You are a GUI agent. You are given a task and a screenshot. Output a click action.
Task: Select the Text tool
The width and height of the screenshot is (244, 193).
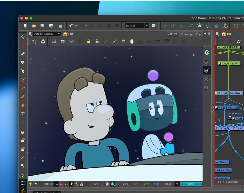coord(23,114)
